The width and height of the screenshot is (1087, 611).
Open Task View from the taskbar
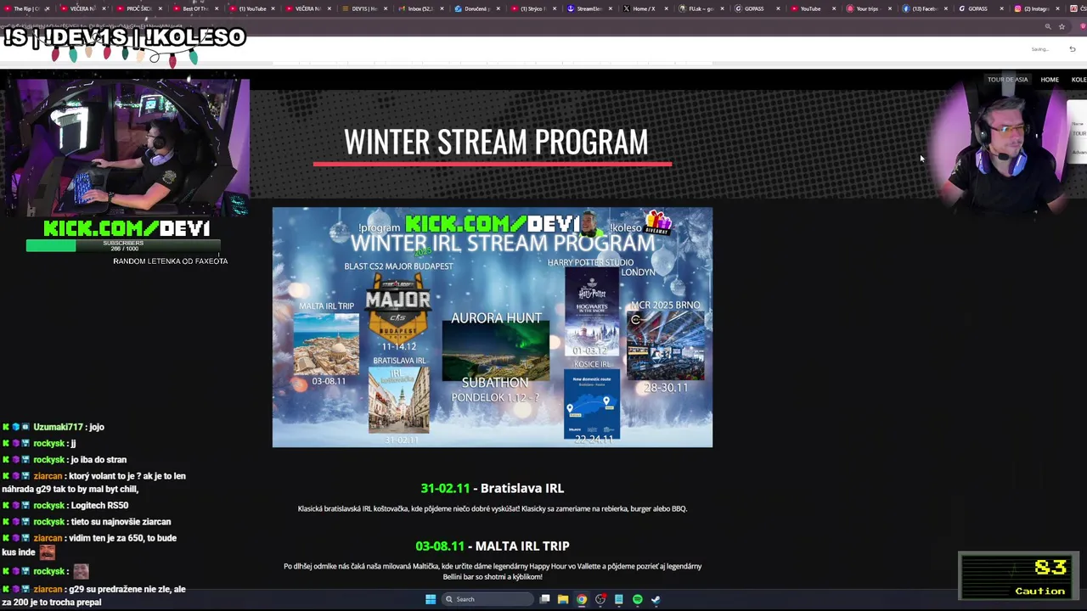544,599
